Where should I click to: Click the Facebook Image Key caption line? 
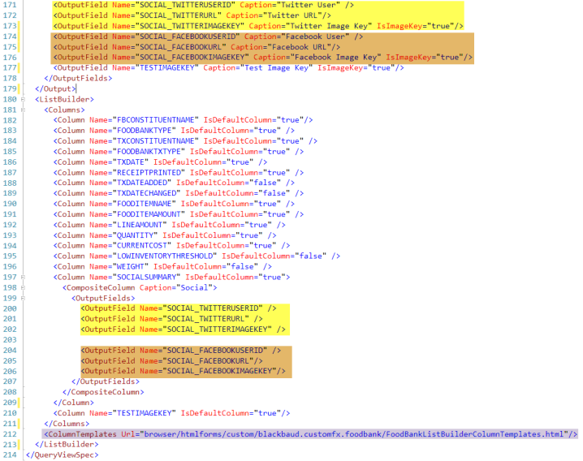(262, 58)
